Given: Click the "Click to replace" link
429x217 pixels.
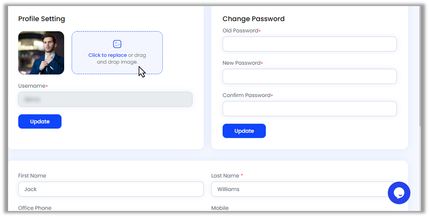Looking at the screenshot, I should coord(107,55).
